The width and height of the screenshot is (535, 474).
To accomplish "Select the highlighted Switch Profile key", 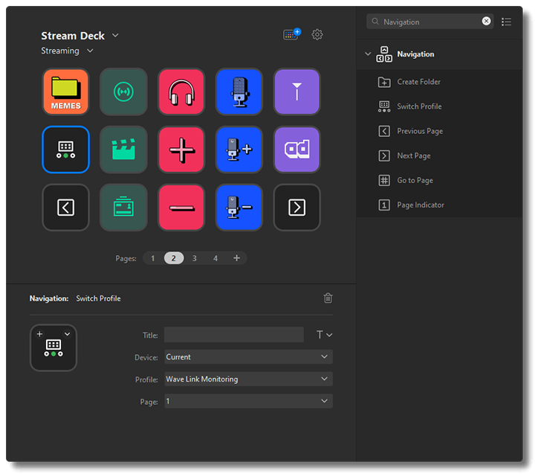I will coord(65,150).
